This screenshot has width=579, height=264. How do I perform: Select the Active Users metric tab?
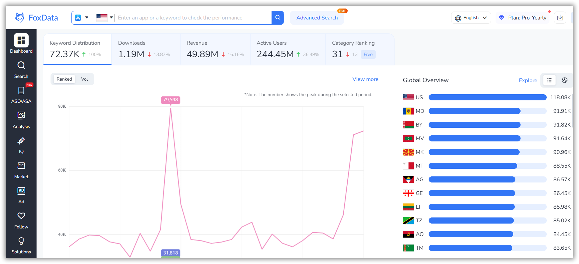288,49
